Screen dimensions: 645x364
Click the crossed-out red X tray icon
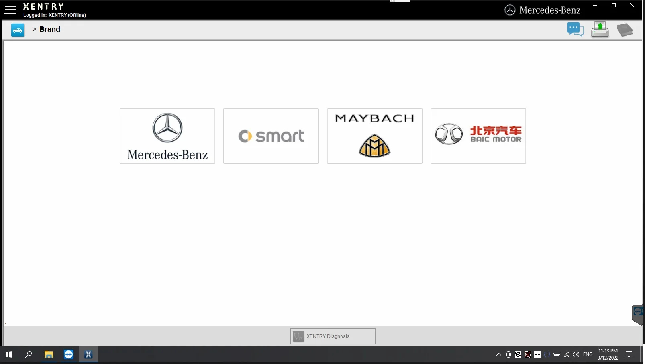[528, 354]
